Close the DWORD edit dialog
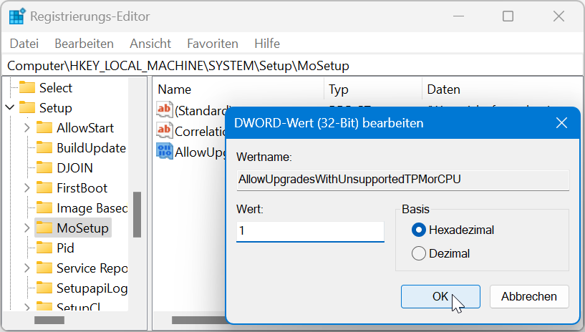Screen dimensions: 585x332 [562, 123]
